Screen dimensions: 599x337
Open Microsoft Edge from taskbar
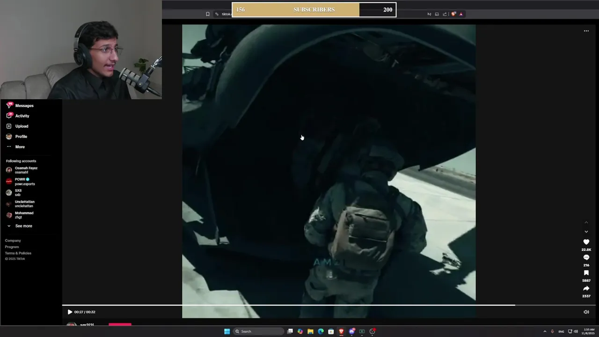point(321,331)
